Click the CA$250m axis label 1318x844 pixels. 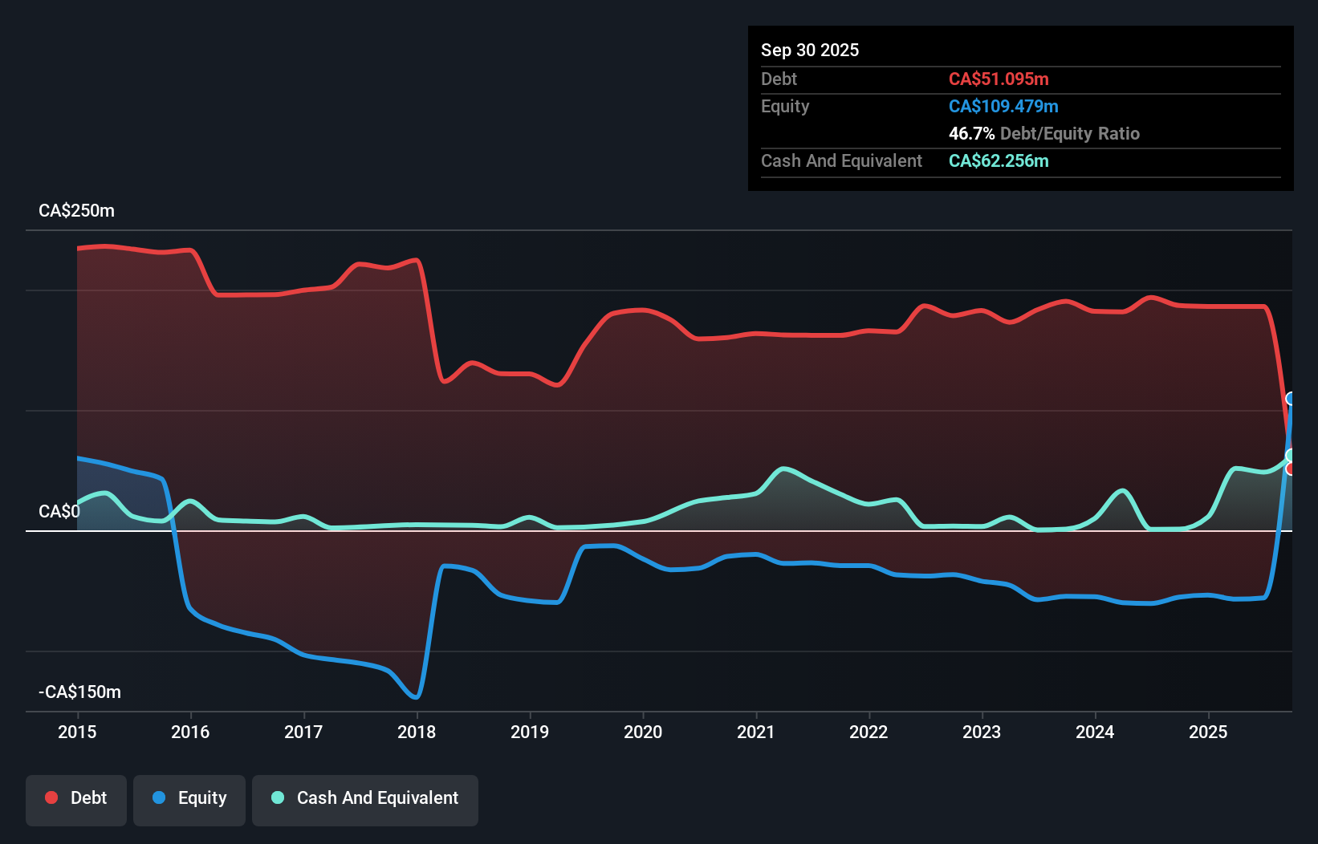pos(76,210)
